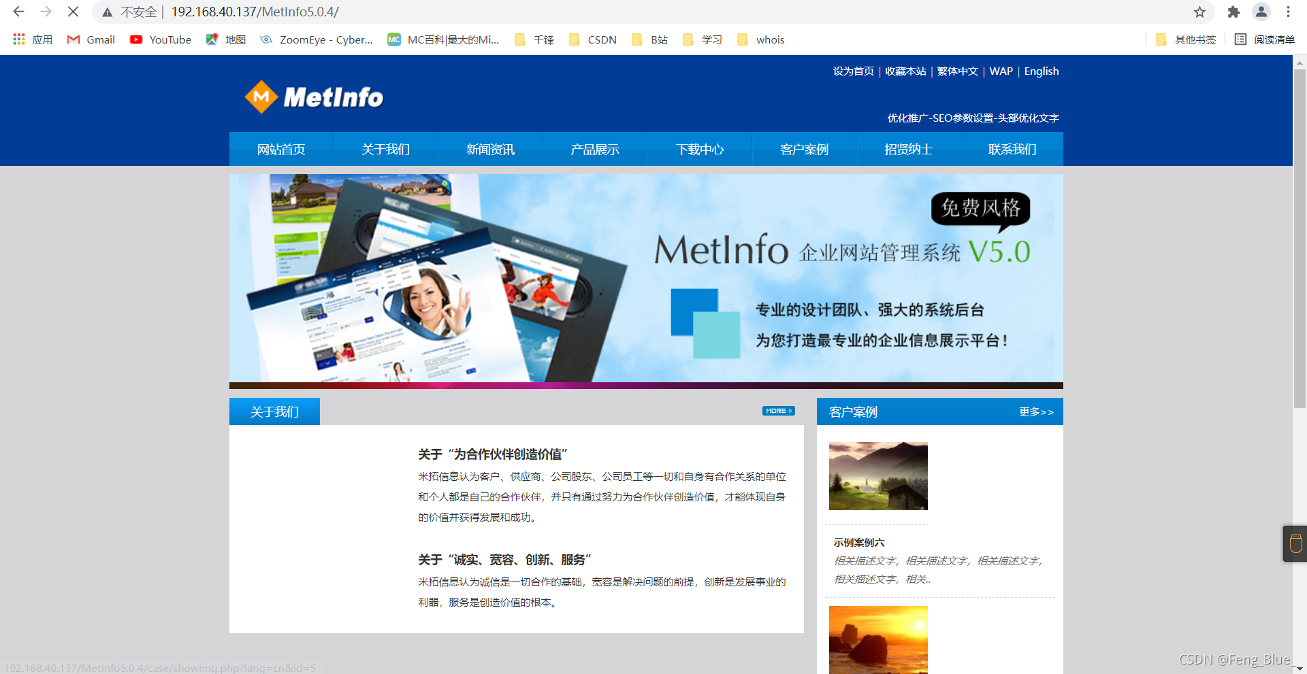Click the MetInfo logo
Image resolution: width=1307 pixels, height=674 pixels.
(x=314, y=97)
